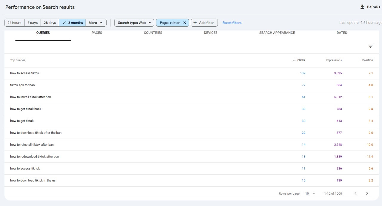Screen dimensions: 382x206
Task: Click the 2.8 position value
Action: (x=371, y=109)
